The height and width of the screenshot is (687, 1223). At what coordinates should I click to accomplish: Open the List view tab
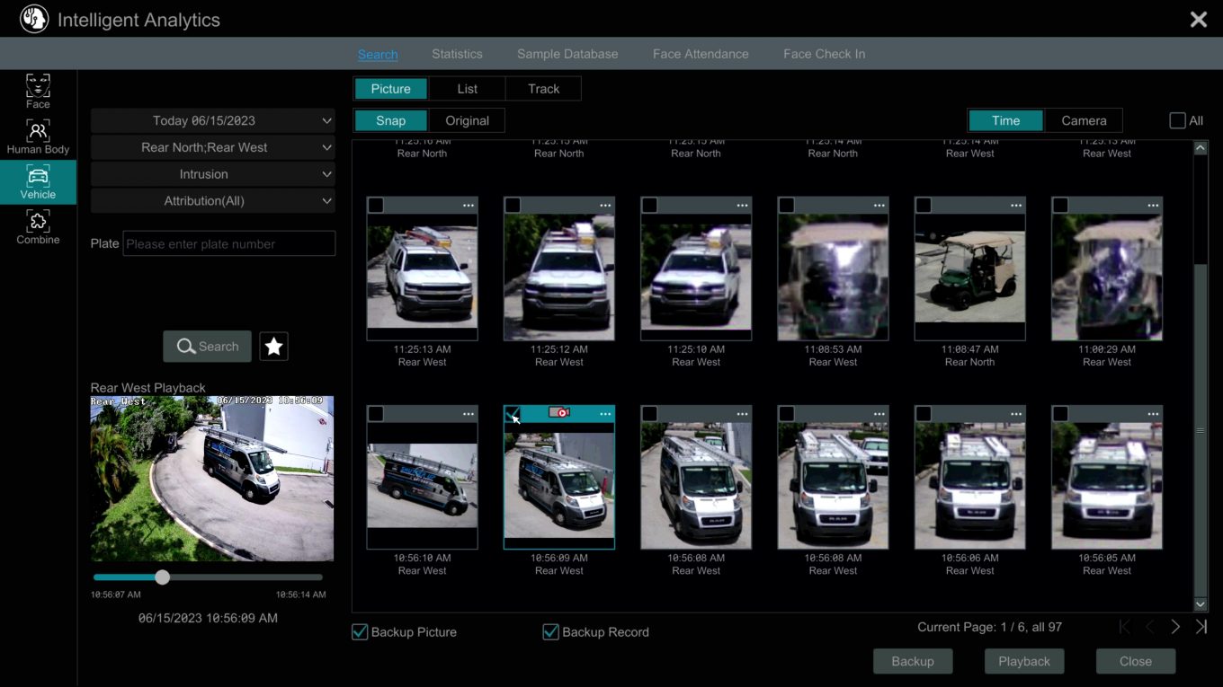(467, 88)
